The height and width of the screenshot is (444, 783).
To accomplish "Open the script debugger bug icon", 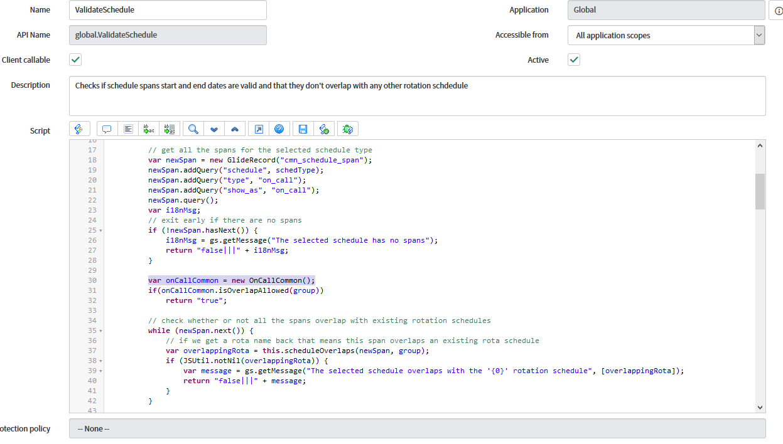I will 348,129.
